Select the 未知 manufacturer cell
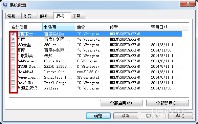 point(48,56)
